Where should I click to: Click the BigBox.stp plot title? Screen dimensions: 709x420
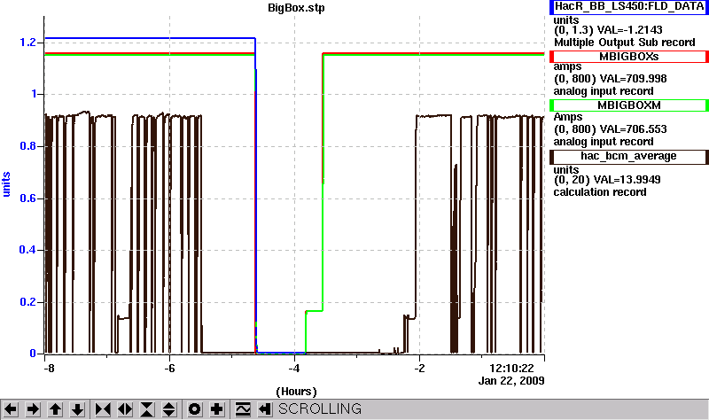click(296, 8)
